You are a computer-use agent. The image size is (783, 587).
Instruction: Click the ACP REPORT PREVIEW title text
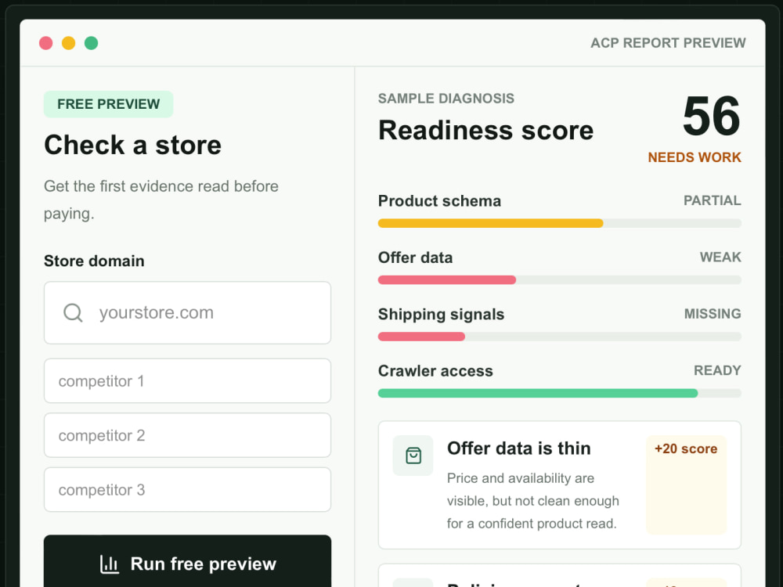[x=668, y=43]
